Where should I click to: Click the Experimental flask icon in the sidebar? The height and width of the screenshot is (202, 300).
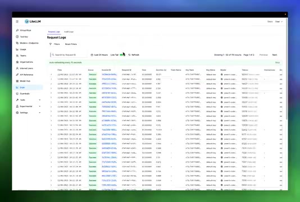[17, 106]
